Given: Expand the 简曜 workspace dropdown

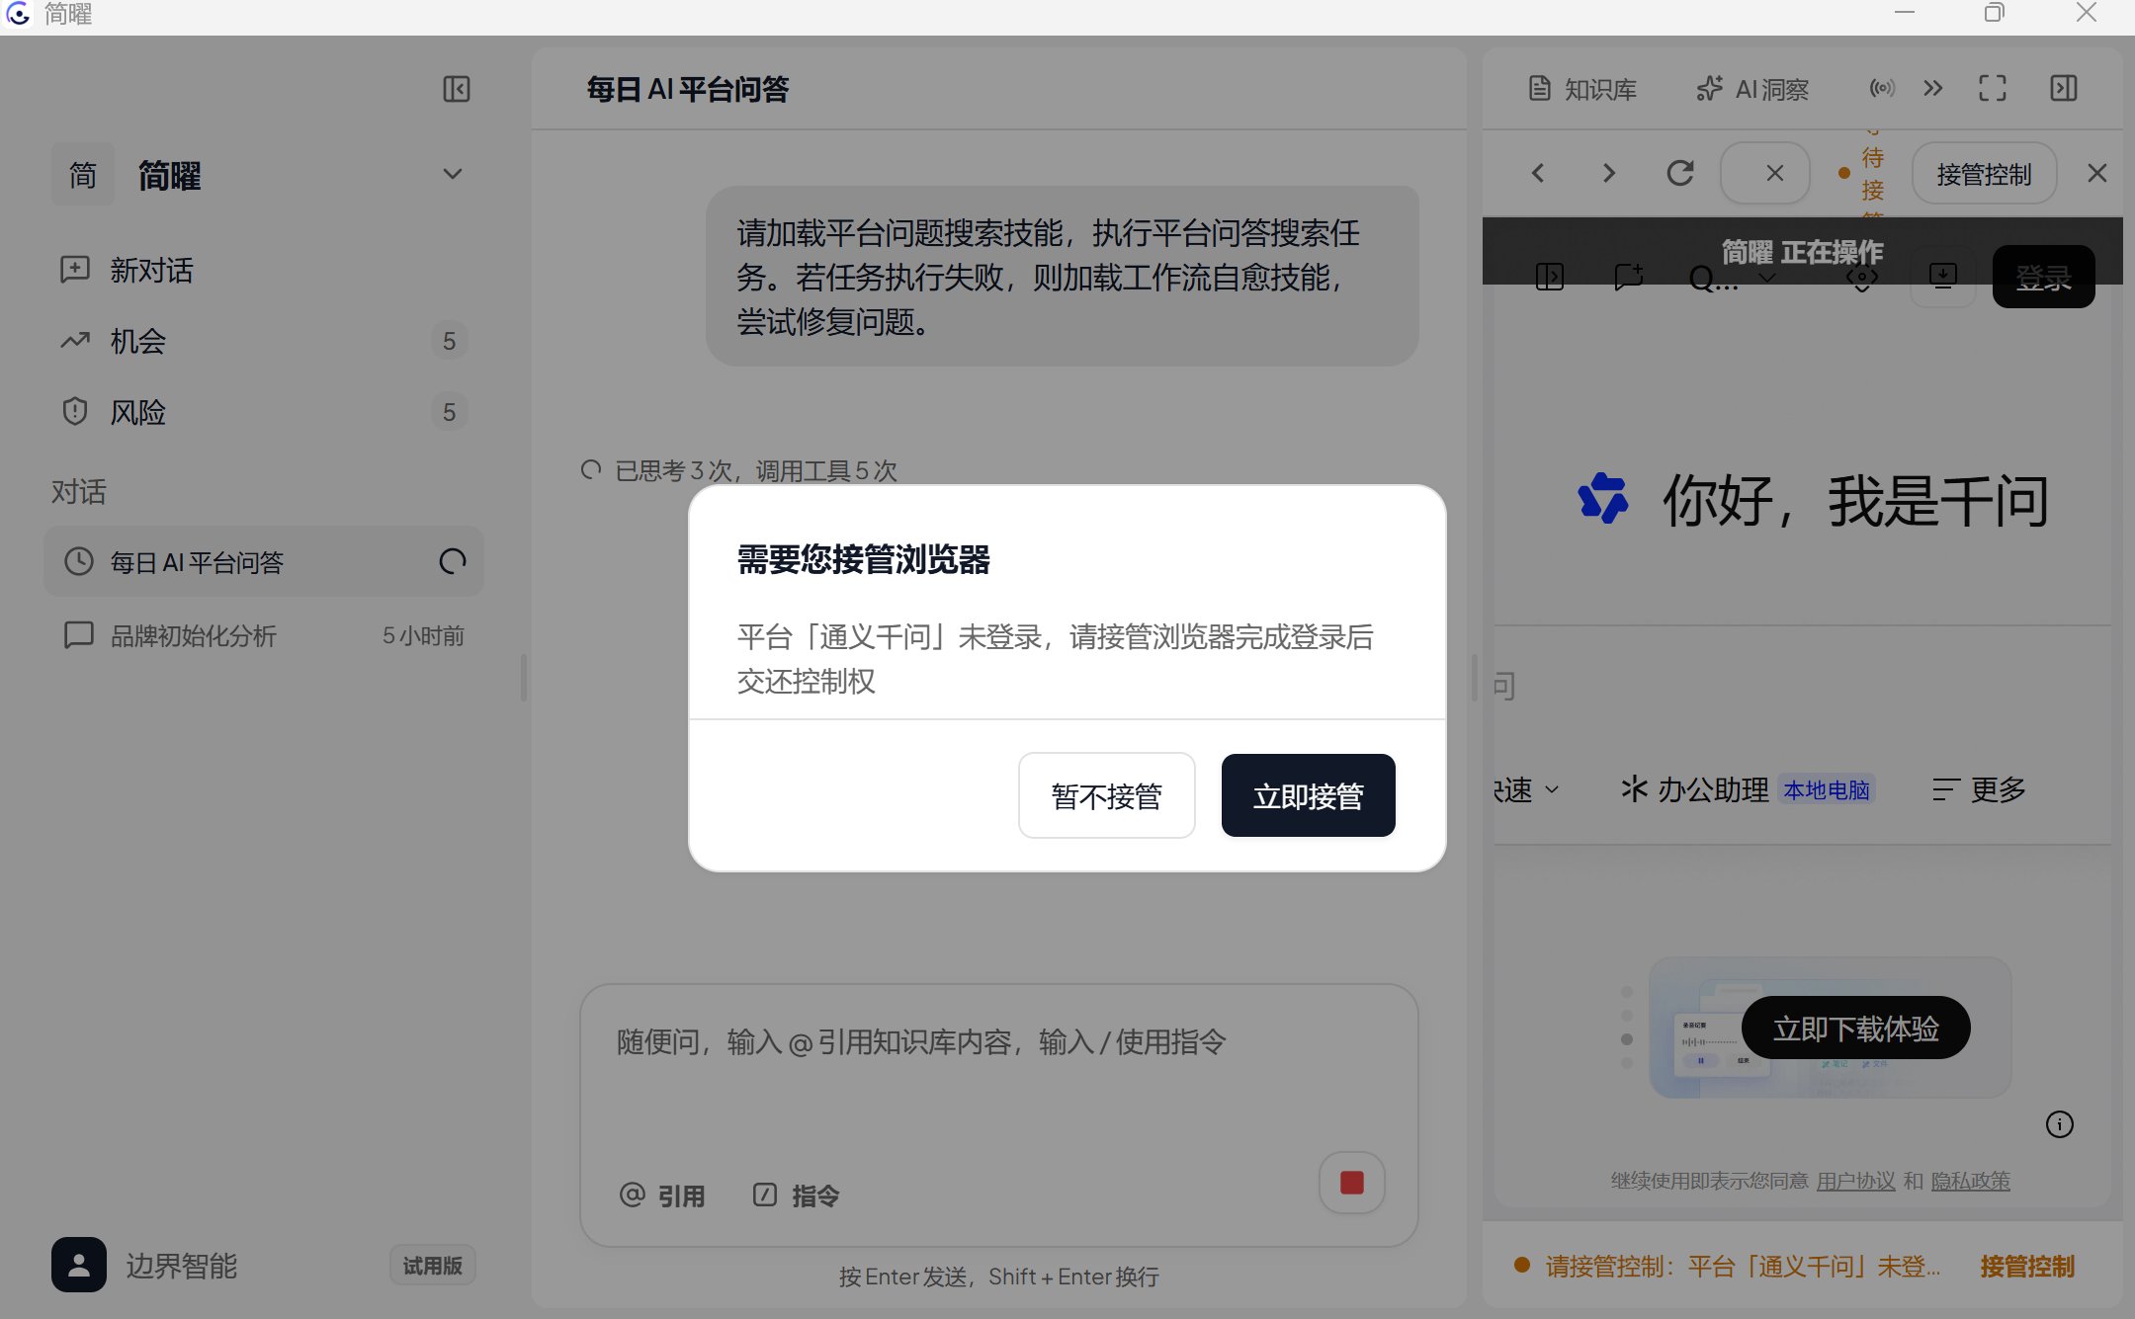Looking at the screenshot, I should (452, 175).
